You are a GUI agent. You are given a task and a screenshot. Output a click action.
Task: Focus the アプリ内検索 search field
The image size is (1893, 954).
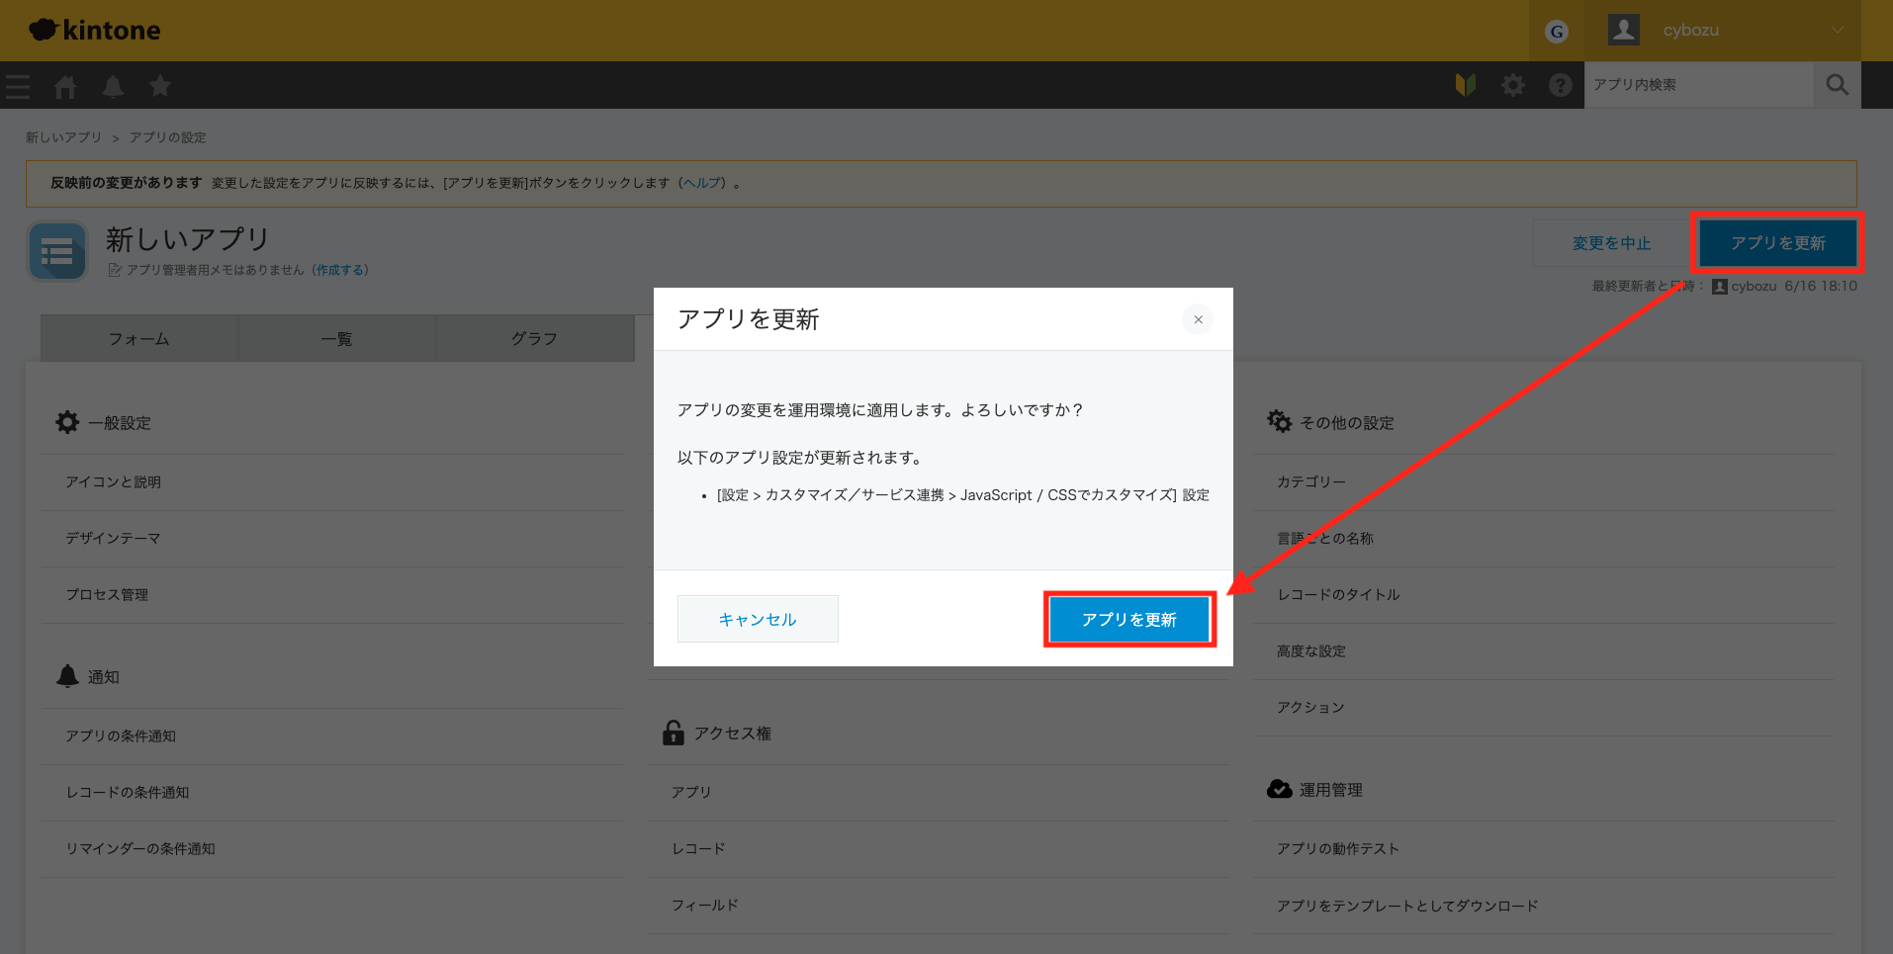1699,85
